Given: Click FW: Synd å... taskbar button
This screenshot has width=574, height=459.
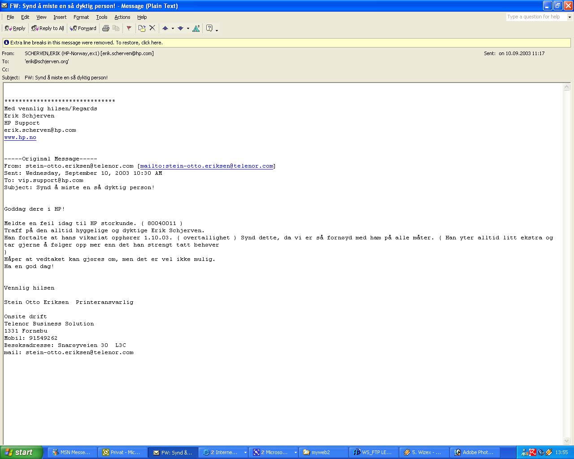Looking at the screenshot, I should tap(173, 452).
